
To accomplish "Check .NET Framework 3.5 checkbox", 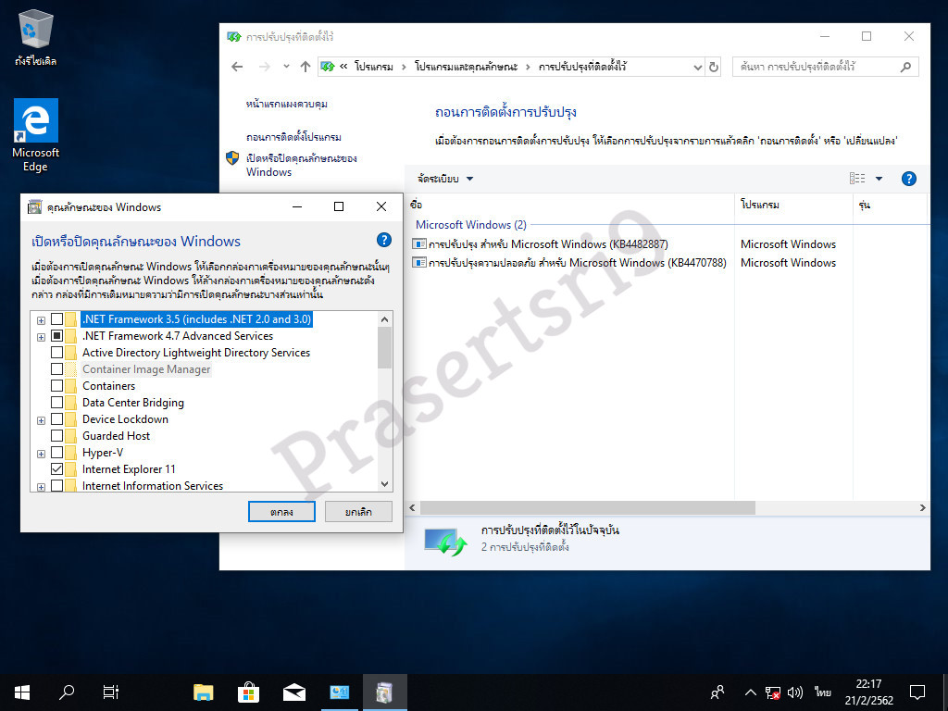I will coord(56,318).
